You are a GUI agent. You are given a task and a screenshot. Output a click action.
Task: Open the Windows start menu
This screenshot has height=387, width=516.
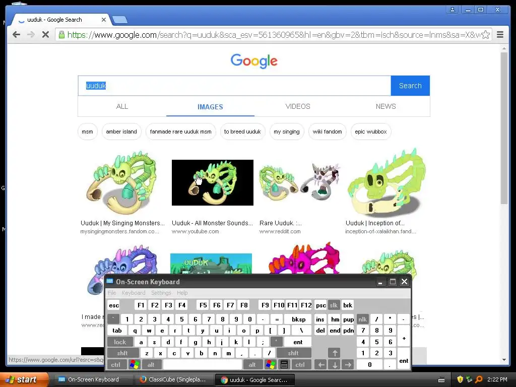[x=24, y=379]
